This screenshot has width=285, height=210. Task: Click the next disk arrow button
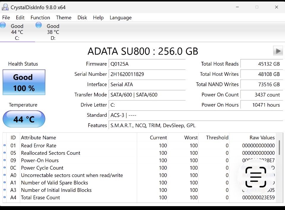coord(278,51)
